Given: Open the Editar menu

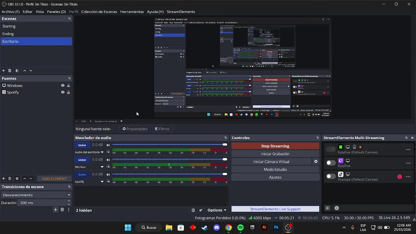Looking at the screenshot, I should point(27,12).
